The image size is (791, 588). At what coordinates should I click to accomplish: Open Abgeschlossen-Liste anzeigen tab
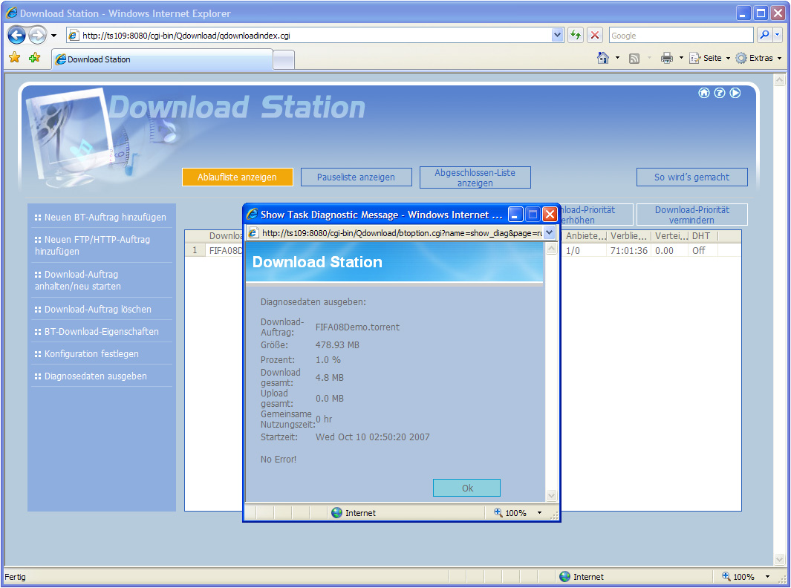tap(475, 177)
